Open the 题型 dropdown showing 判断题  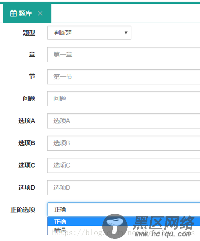89,33
